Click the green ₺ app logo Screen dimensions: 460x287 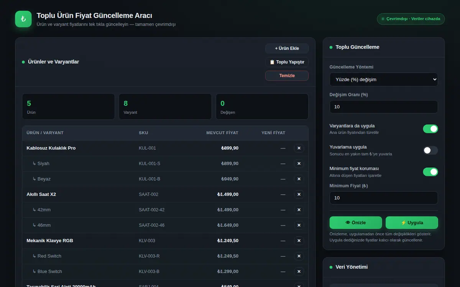point(23,19)
